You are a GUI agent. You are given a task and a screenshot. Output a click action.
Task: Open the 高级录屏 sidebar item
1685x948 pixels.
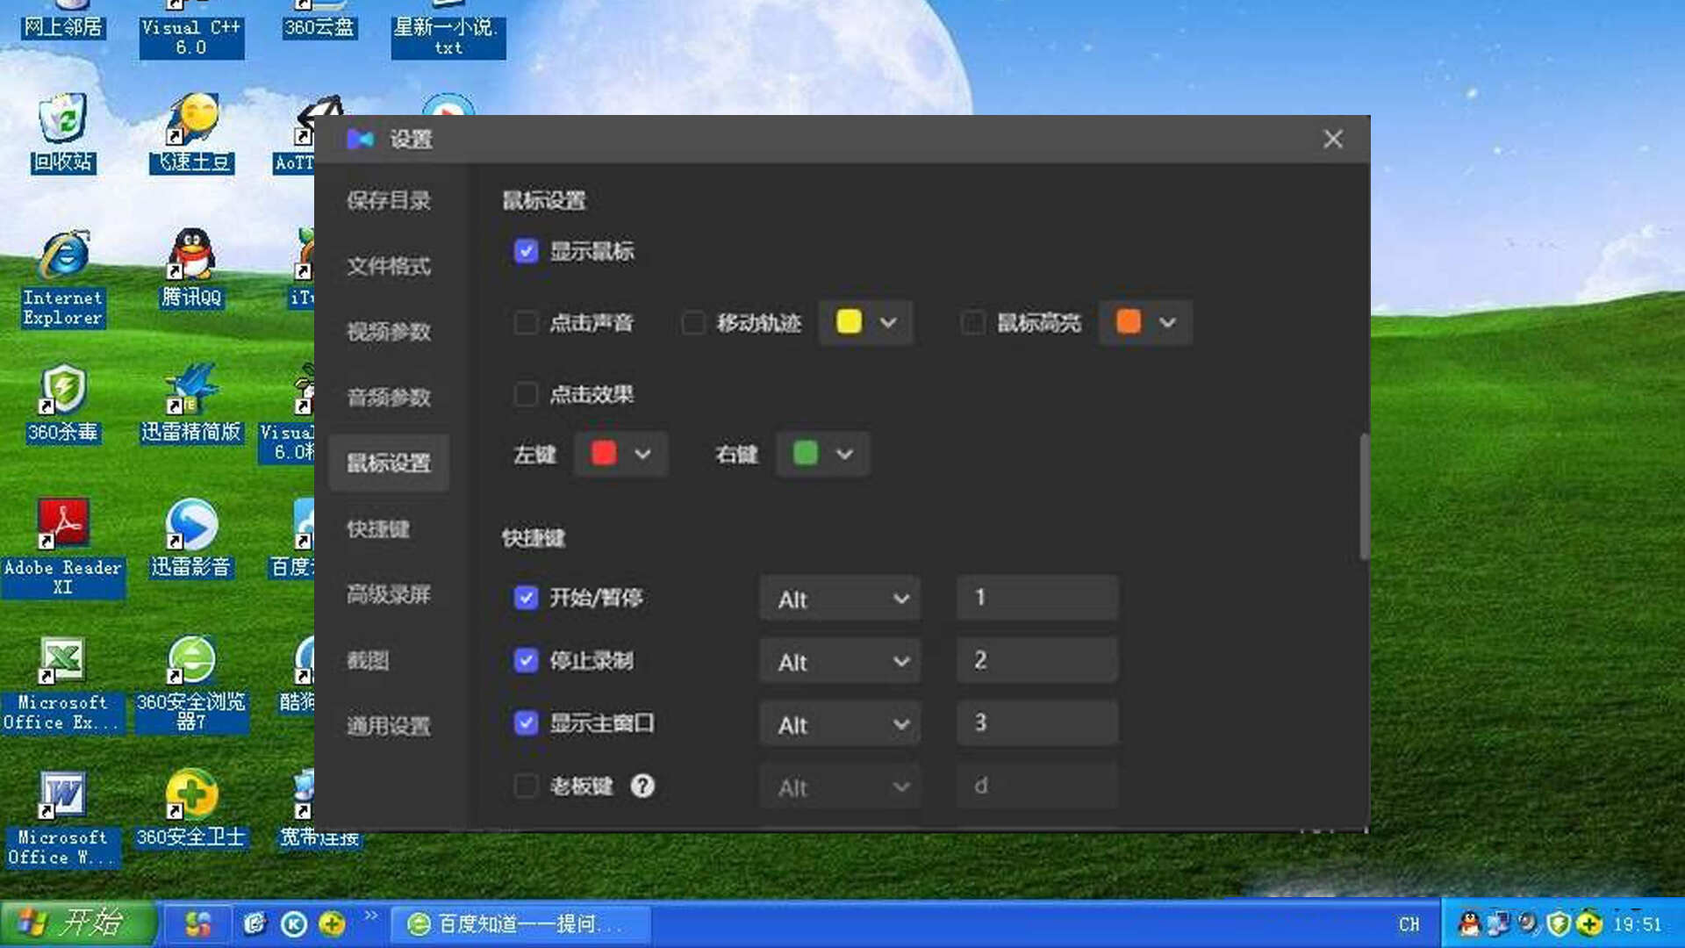click(x=389, y=594)
